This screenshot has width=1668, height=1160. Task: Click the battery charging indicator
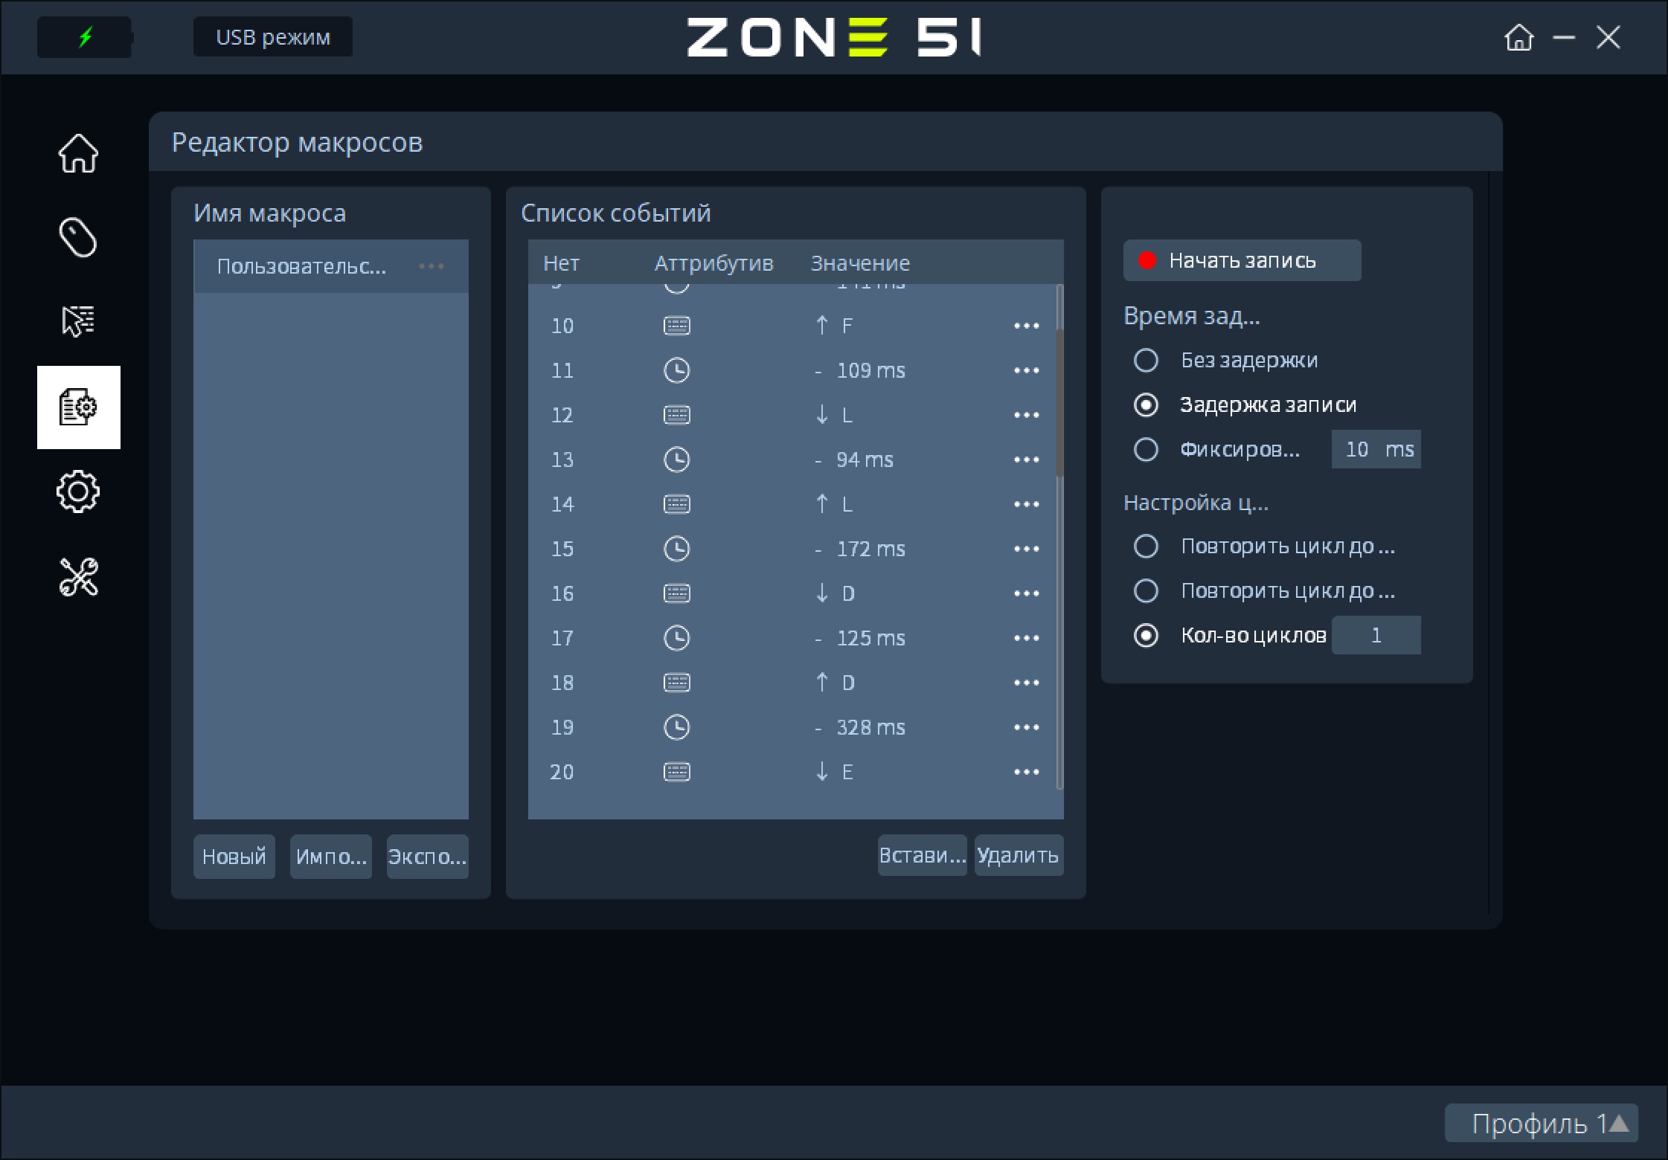point(85,37)
